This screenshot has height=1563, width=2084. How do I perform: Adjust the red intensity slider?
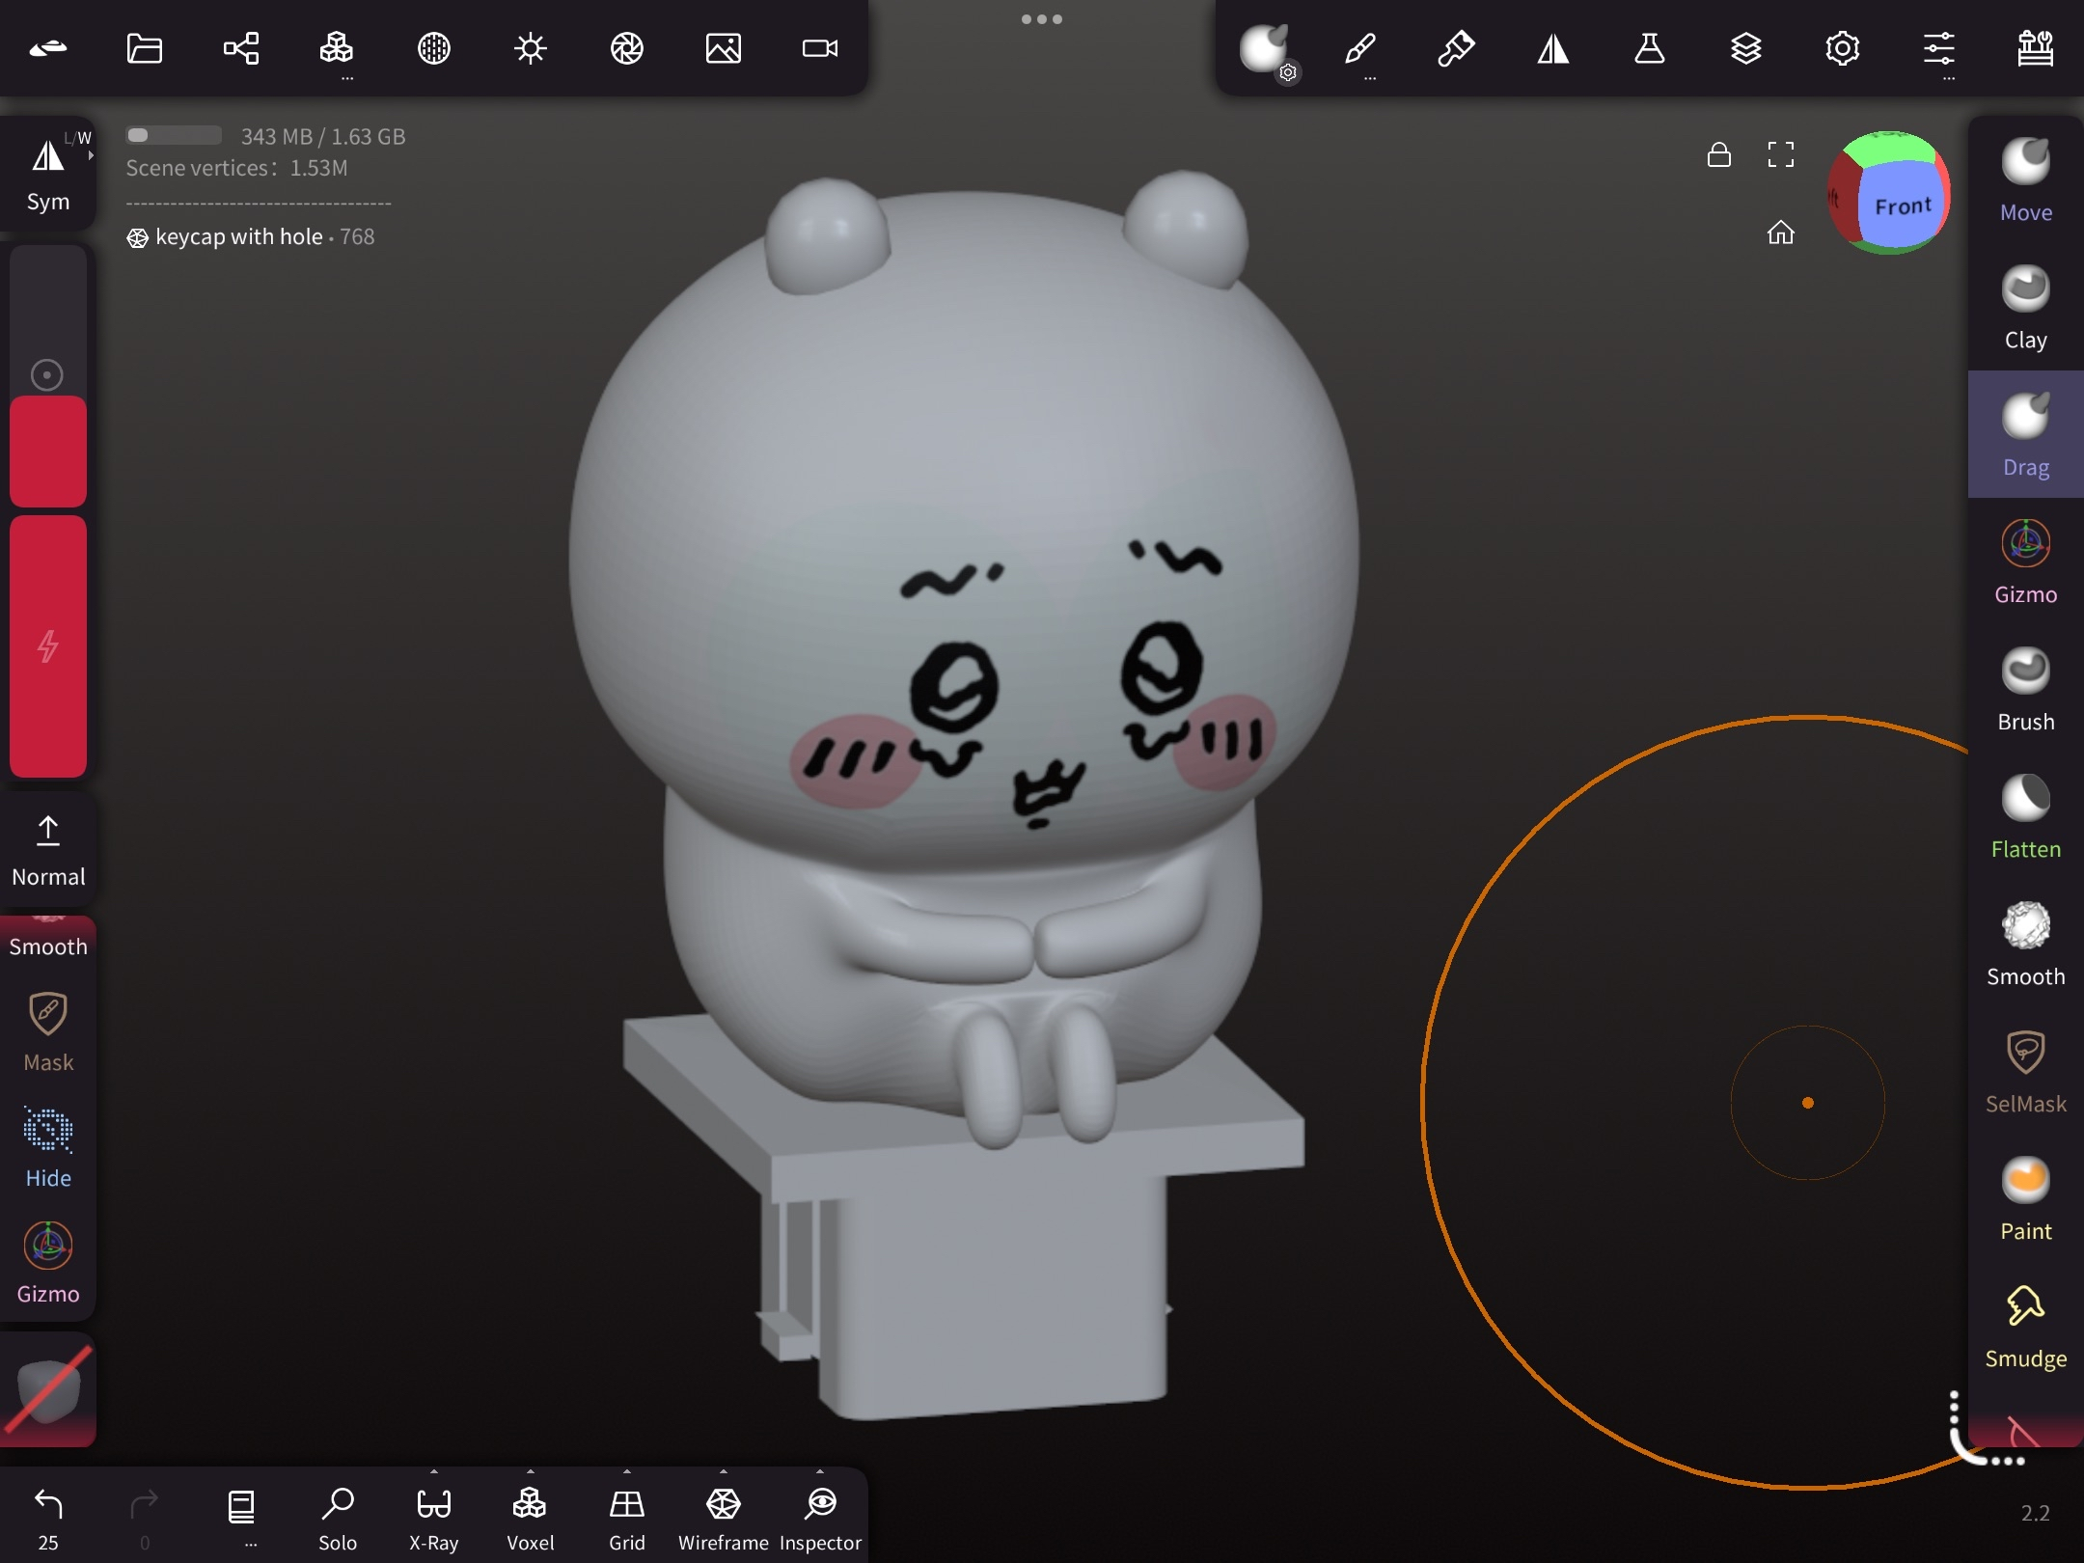(x=47, y=644)
